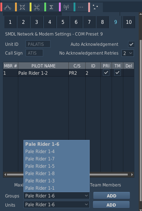Select COM preset 10
The width and height of the screenshot is (142, 211).
click(x=129, y=22)
